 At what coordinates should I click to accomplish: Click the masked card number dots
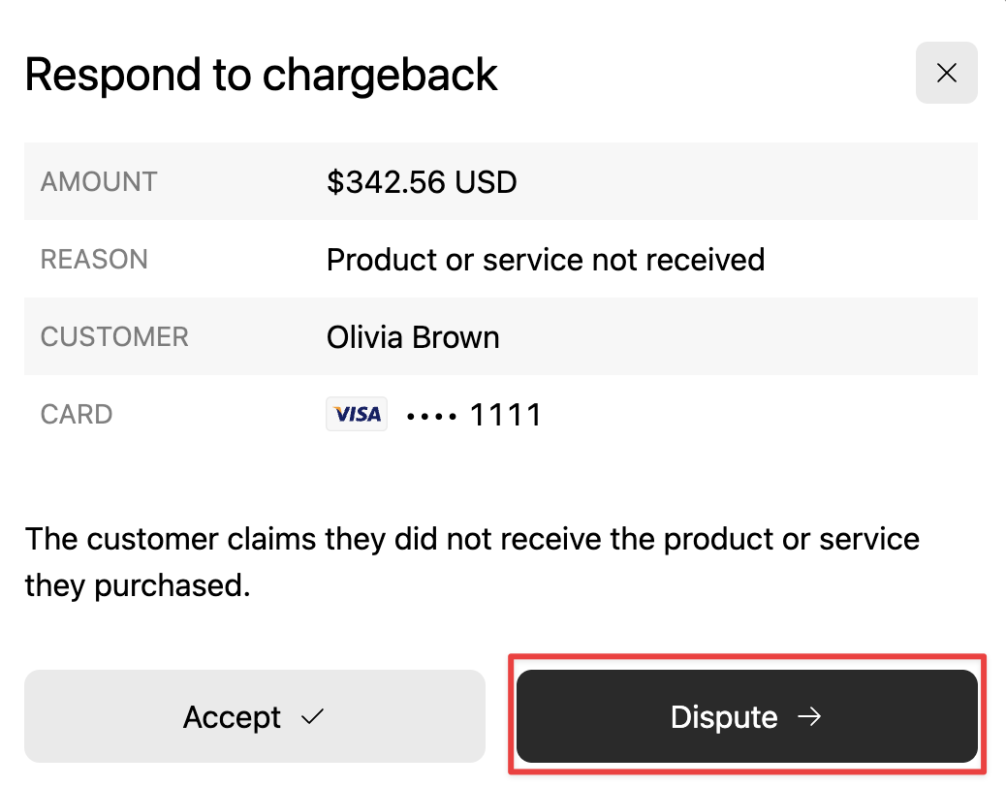[430, 416]
